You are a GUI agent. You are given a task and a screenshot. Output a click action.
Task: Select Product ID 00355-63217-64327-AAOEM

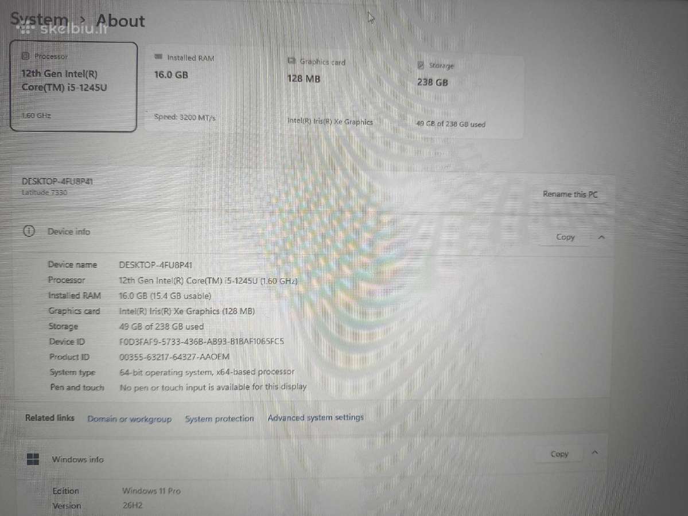coord(174,357)
